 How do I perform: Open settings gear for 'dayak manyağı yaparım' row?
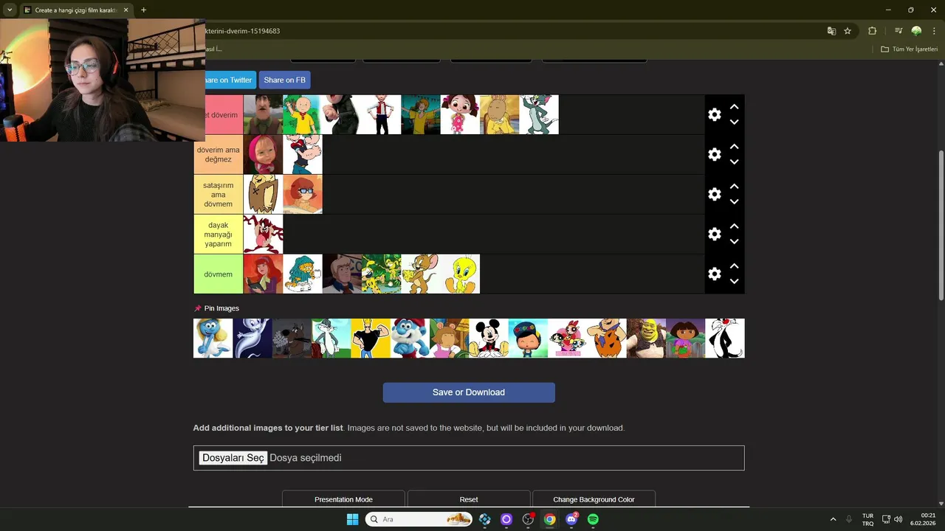(x=714, y=234)
